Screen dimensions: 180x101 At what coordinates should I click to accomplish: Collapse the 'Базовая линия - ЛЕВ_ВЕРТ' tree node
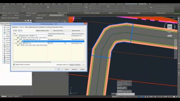point(14,36)
